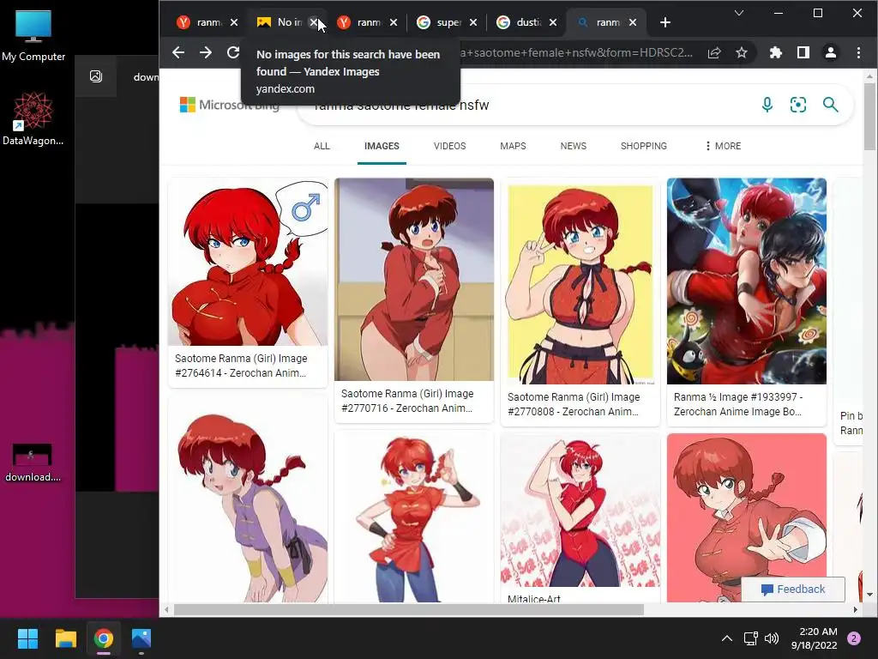This screenshot has height=659, width=878.
Task: Open File Explorer from the taskbar
Action: (x=65, y=638)
